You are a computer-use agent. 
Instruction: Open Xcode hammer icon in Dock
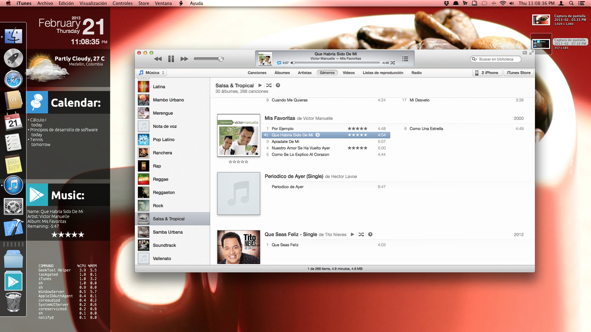coord(13,228)
